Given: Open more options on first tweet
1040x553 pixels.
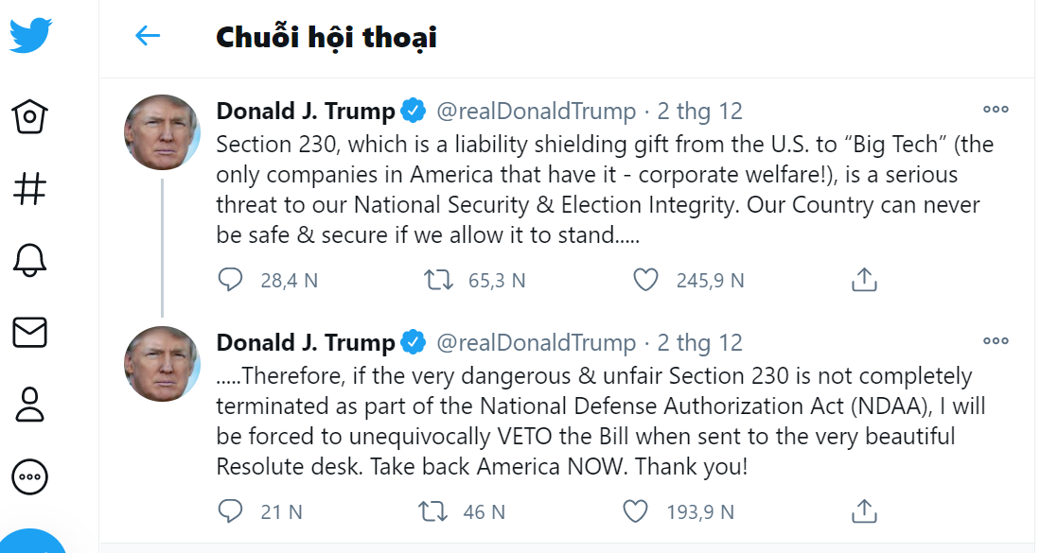Looking at the screenshot, I should pos(996,110).
